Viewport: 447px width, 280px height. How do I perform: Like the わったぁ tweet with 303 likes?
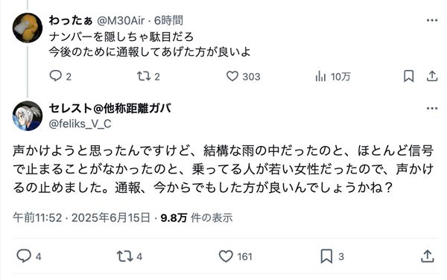click(232, 76)
